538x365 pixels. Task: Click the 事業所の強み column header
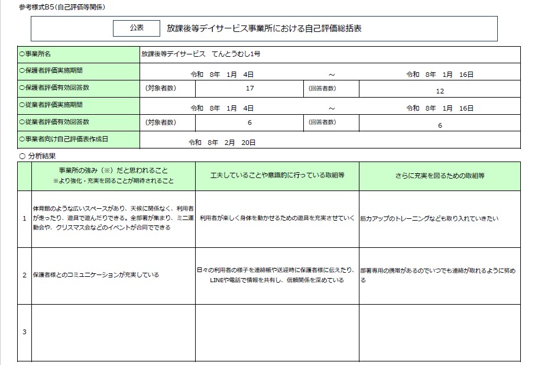click(114, 176)
